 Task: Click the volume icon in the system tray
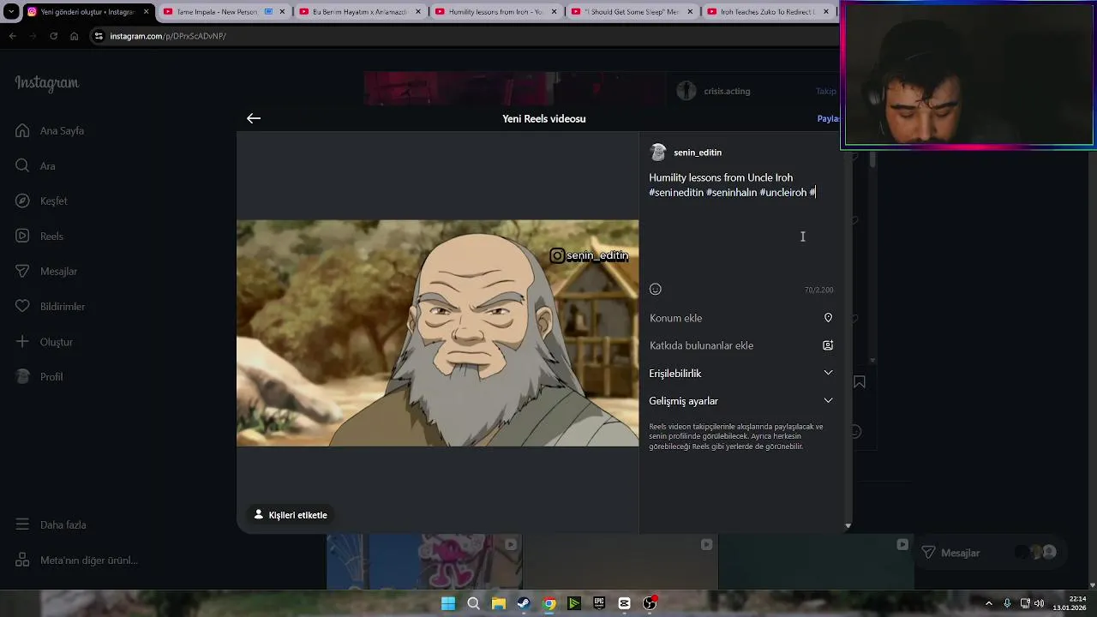(1039, 603)
